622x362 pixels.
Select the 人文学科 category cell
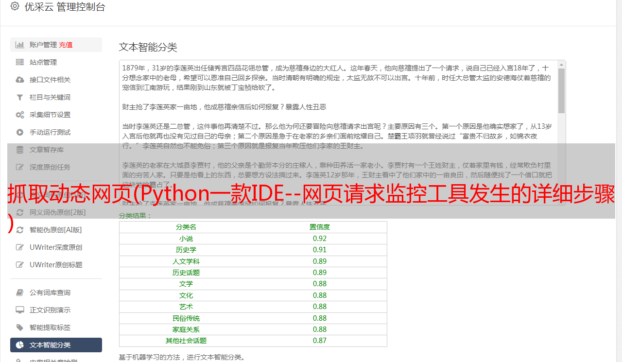tap(186, 261)
